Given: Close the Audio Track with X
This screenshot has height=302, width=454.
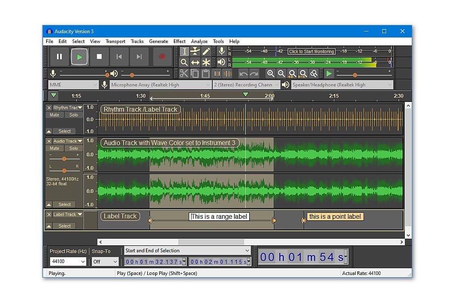Looking at the screenshot, I should 49,141.
